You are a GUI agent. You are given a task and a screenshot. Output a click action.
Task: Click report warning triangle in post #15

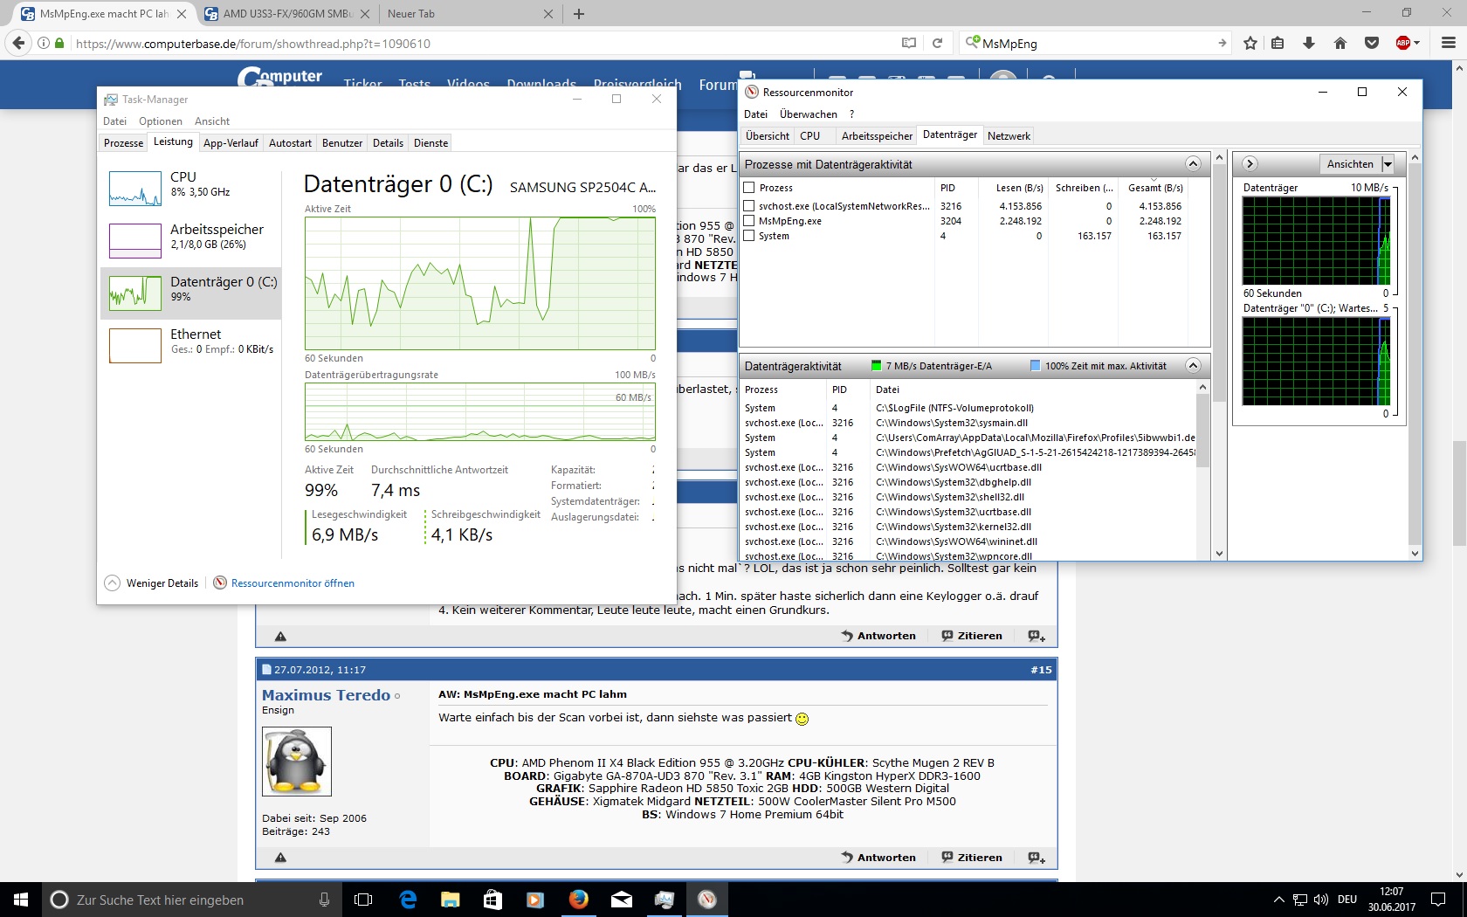(280, 858)
